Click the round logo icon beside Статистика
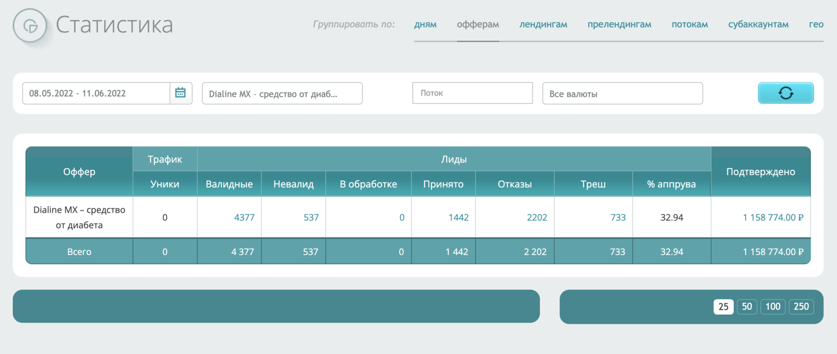 point(30,26)
